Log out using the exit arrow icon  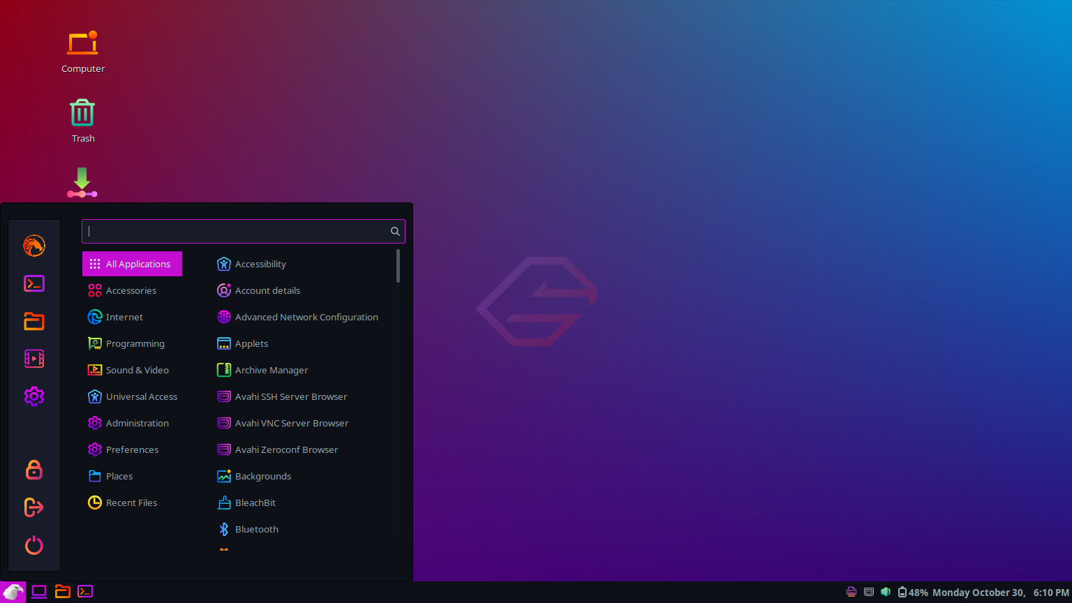pyautogui.click(x=34, y=507)
